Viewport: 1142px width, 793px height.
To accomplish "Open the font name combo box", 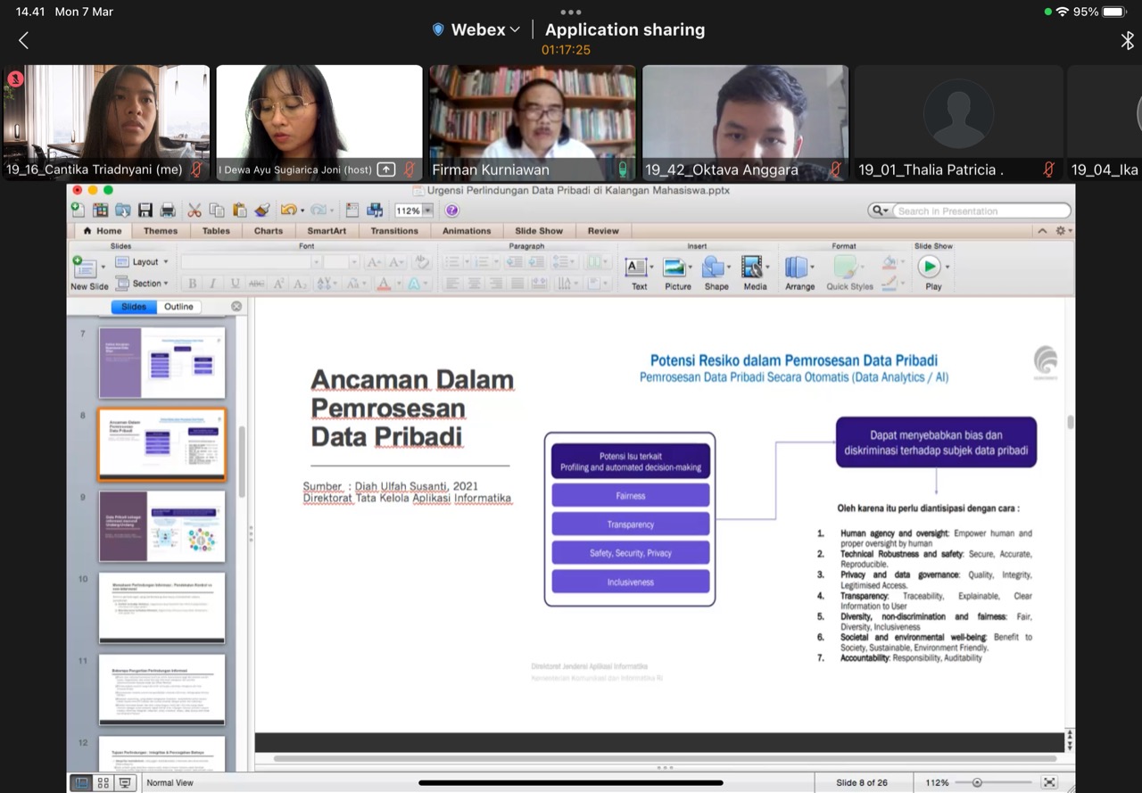I will (x=251, y=262).
